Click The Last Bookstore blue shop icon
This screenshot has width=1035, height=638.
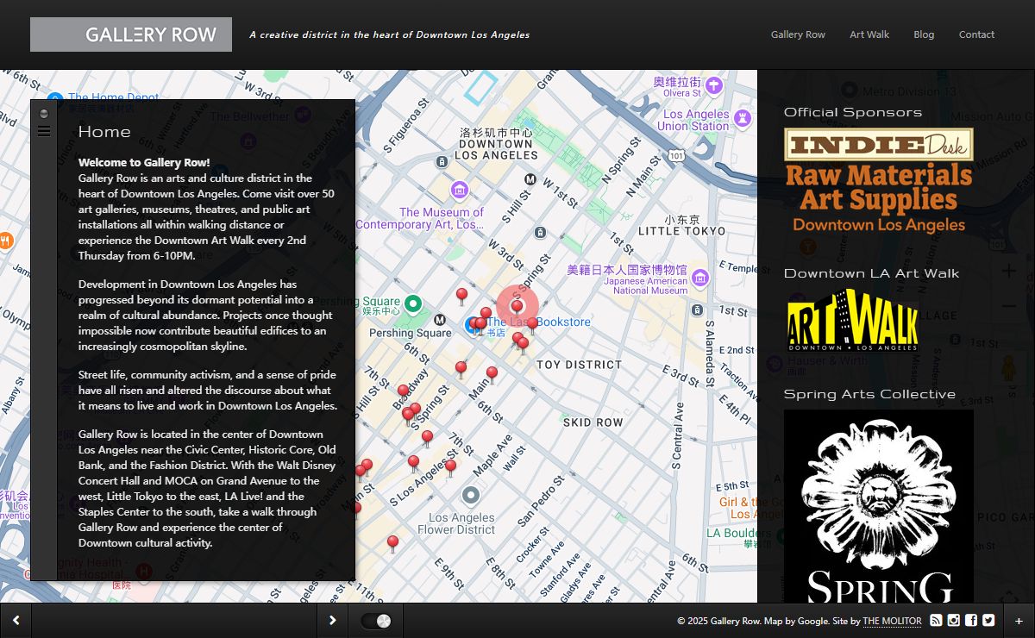pyautogui.click(x=472, y=325)
